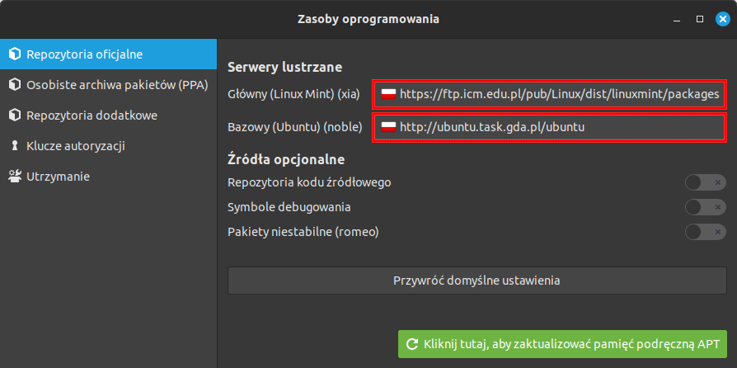The height and width of the screenshot is (368, 737).
Task: Choose the main Linux Mint mirror ftp.icm.edu.pl
Action: tap(550, 94)
